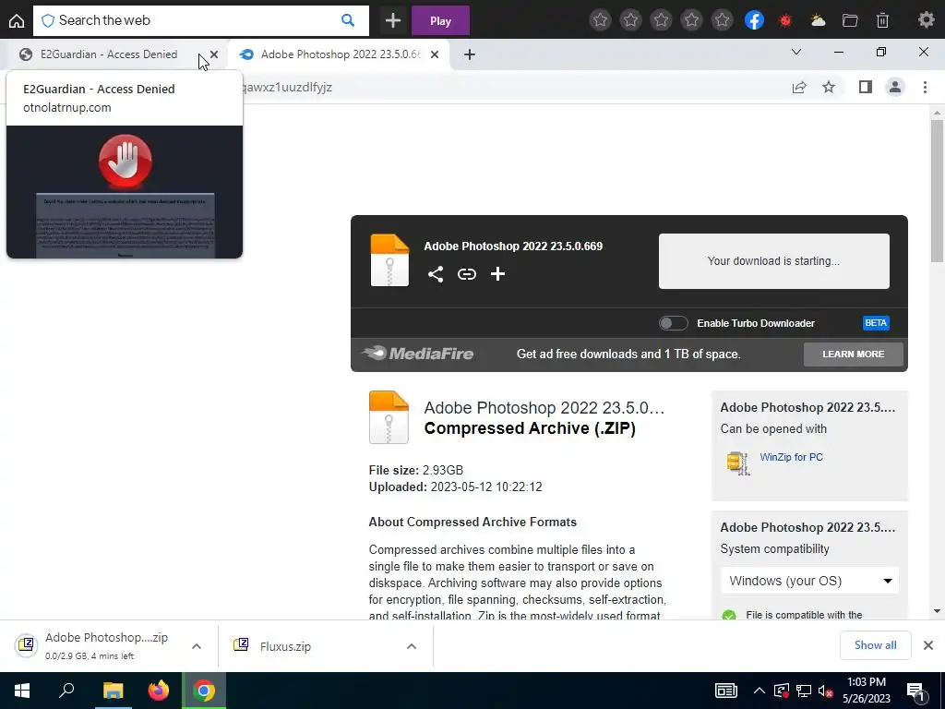
Task: Open settings gear in top bar
Action: tap(927, 20)
